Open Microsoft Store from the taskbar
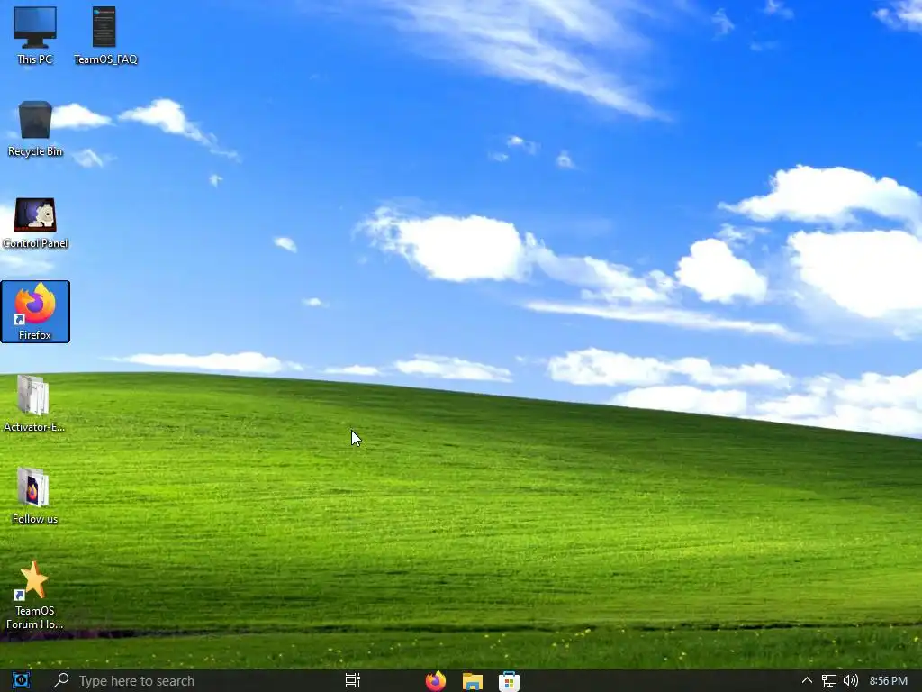Screen dimensions: 922x692 pyautogui.click(x=509, y=681)
